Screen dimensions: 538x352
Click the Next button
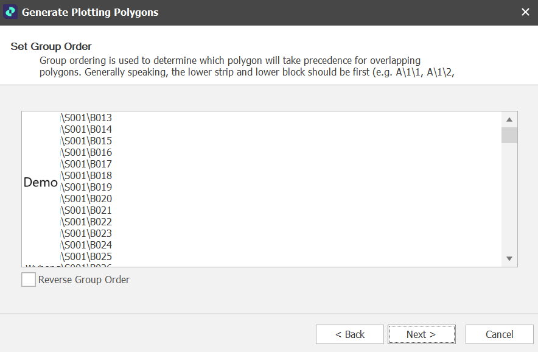[421, 334]
